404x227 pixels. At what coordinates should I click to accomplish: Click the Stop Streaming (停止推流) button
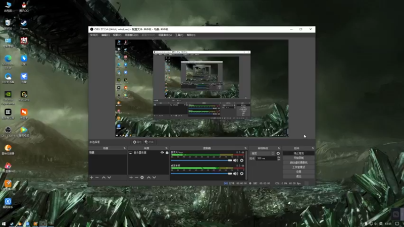[298, 153]
